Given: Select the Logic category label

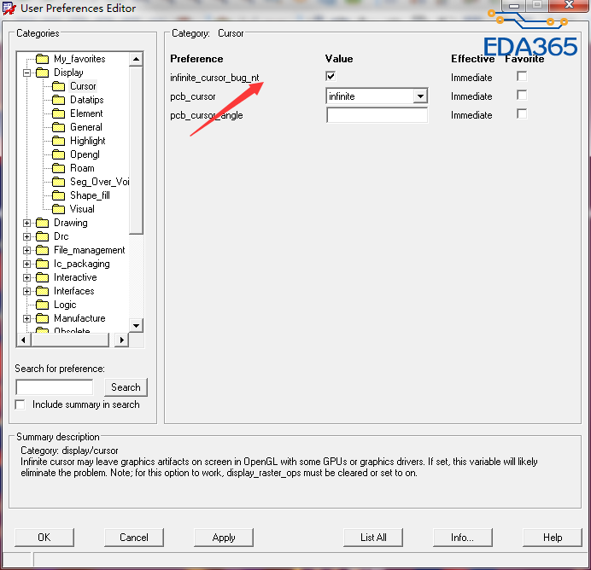Looking at the screenshot, I should tap(65, 305).
